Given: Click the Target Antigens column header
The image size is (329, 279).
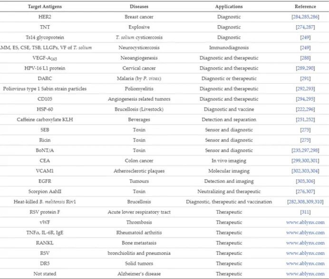Looking at the screenshot, I should (x=45, y=7).
